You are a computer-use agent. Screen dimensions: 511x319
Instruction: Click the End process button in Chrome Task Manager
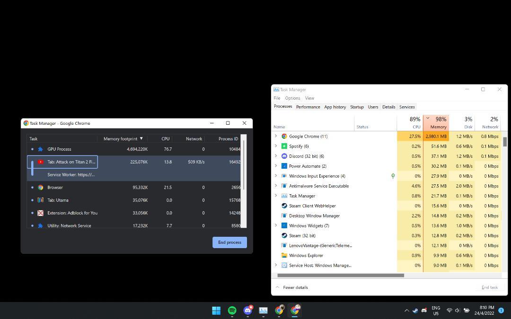click(229, 242)
